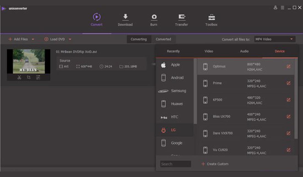Switch to the Audio format tab

point(244,51)
